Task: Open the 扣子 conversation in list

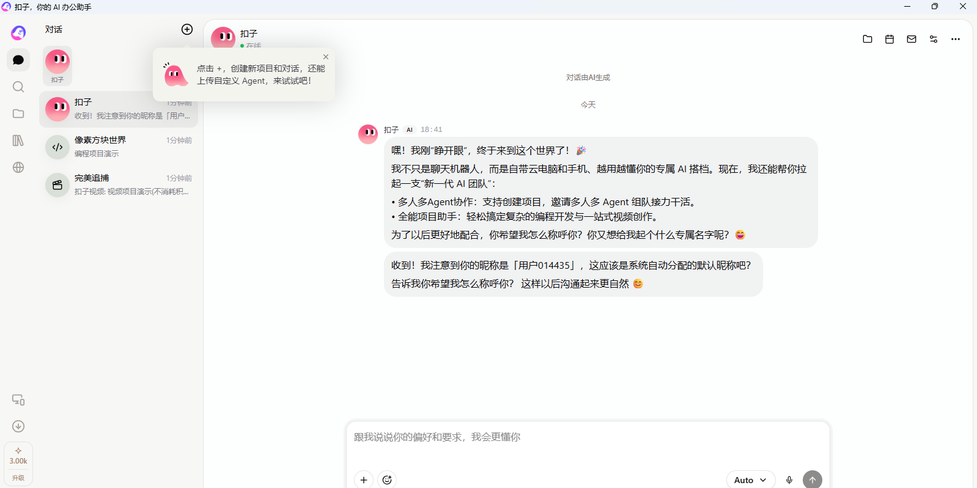Action: [119, 109]
